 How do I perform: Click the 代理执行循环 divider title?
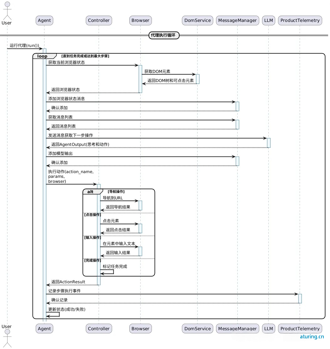pyautogui.click(x=164, y=35)
